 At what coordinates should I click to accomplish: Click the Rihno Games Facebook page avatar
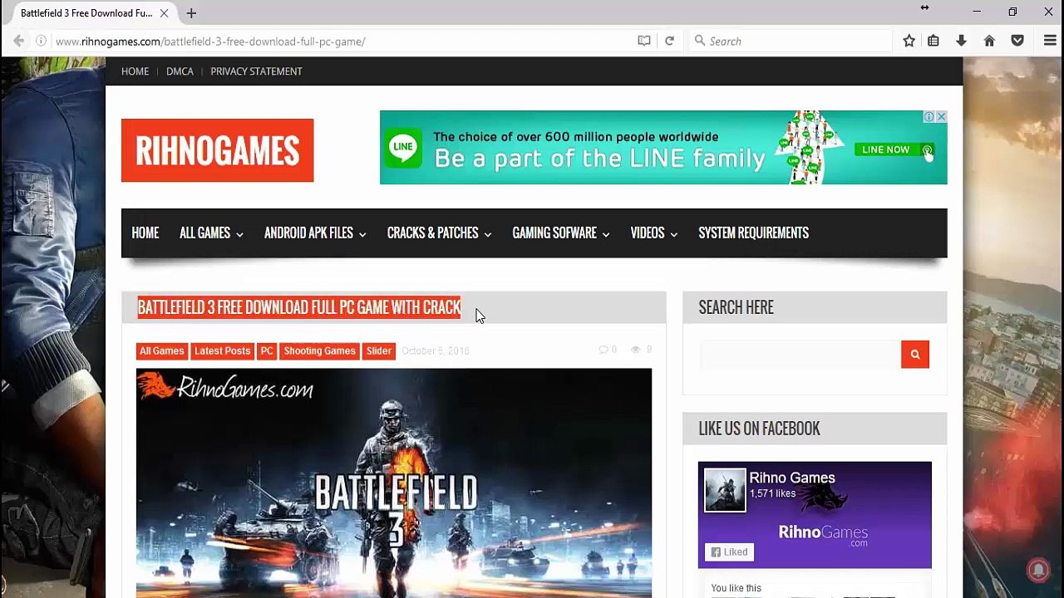(725, 490)
